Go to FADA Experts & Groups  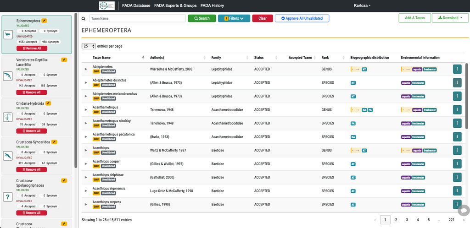point(175,5)
